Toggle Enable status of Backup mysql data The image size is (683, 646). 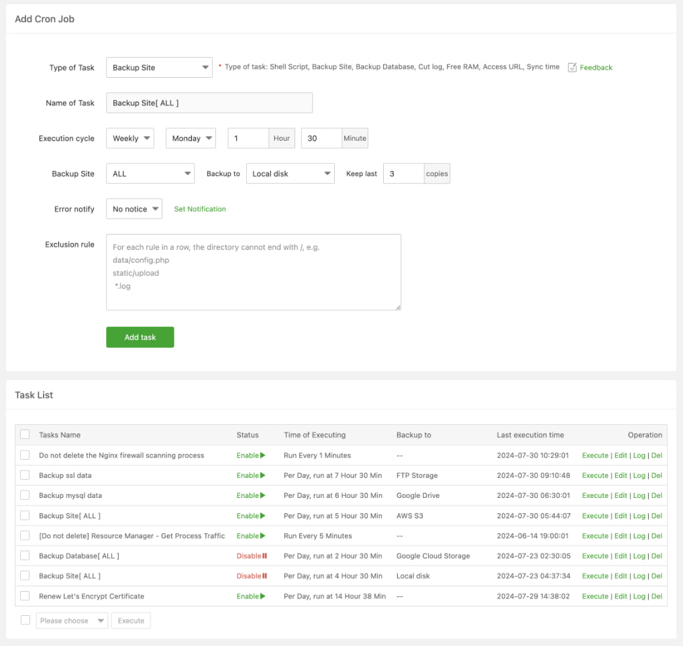(x=250, y=496)
